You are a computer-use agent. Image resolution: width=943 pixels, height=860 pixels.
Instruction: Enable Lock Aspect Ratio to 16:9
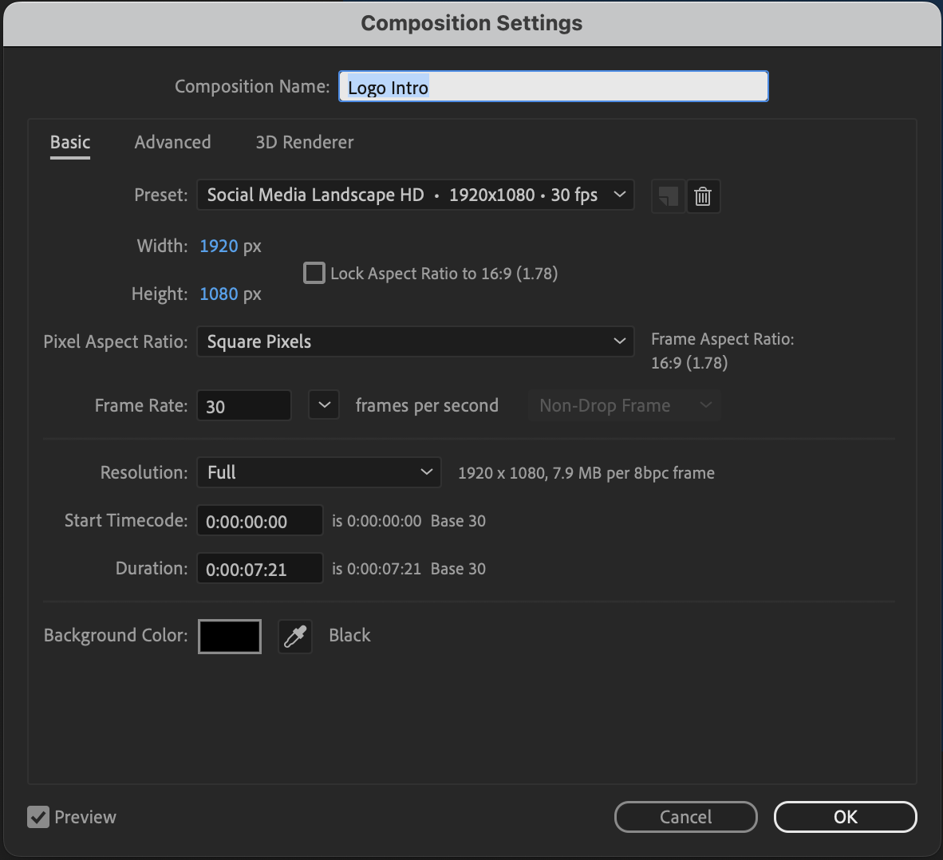click(x=314, y=274)
